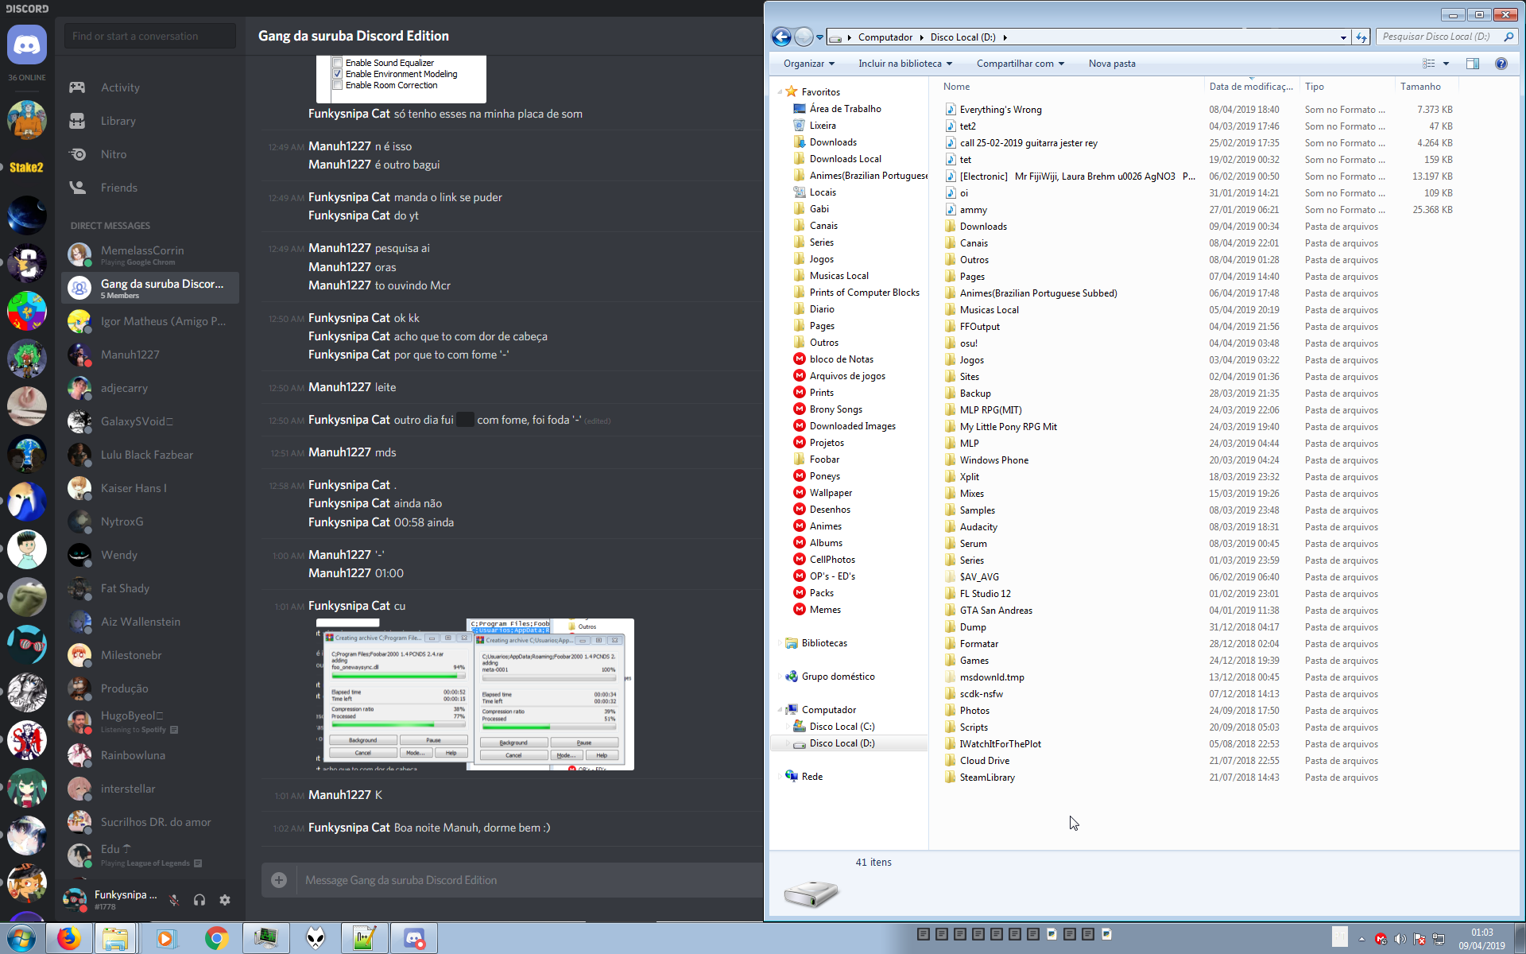
Task: Open the Organizar dropdown menu
Action: (809, 64)
